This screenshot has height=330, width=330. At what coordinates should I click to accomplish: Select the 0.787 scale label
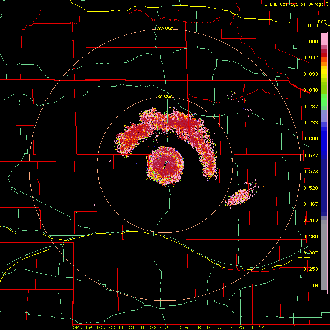[311, 106]
